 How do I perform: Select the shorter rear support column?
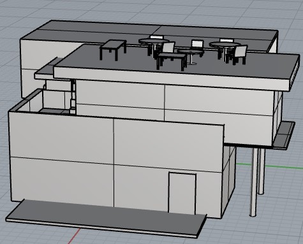coord(262,171)
